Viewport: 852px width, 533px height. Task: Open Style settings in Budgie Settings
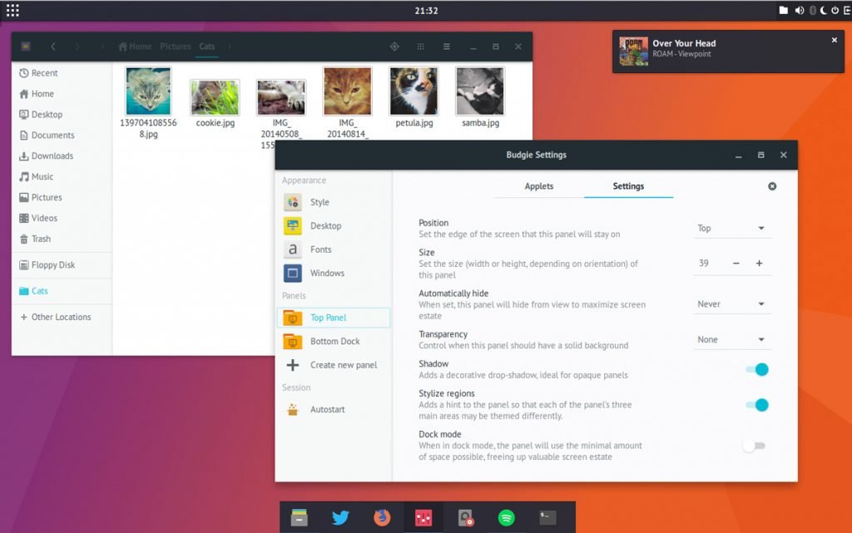coord(334,202)
